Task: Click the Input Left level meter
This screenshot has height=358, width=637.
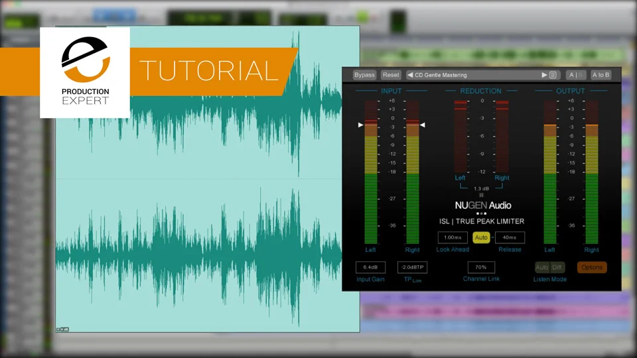Action: pos(371,172)
